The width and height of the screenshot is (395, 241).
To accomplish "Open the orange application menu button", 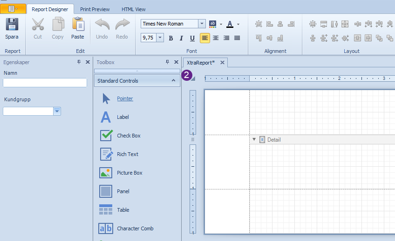I will click(13, 9).
